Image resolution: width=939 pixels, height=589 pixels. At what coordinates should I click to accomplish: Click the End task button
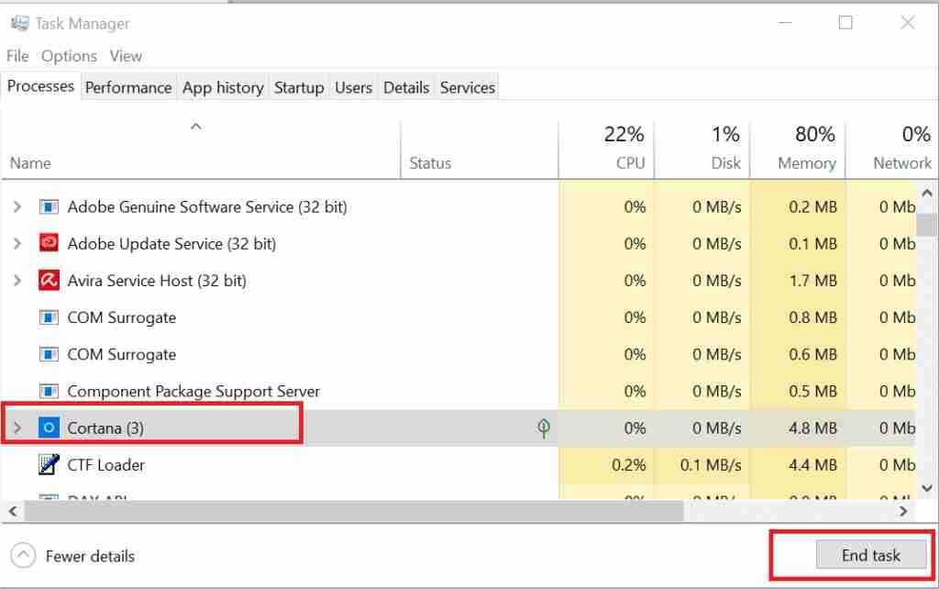pyautogui.click(x=870, y=555)
